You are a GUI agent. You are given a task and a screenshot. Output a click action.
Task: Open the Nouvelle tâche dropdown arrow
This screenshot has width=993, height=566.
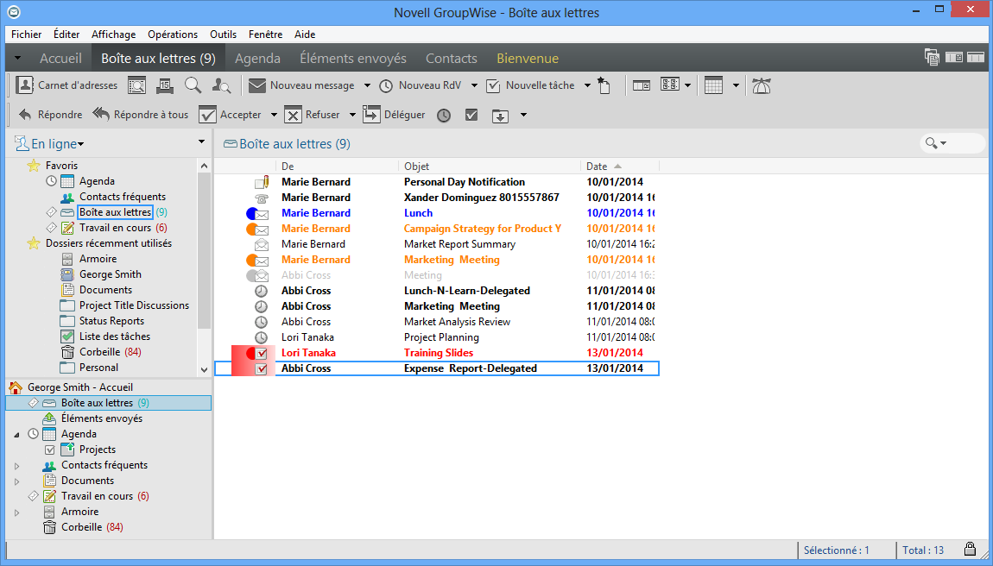(x=587, y=85)
